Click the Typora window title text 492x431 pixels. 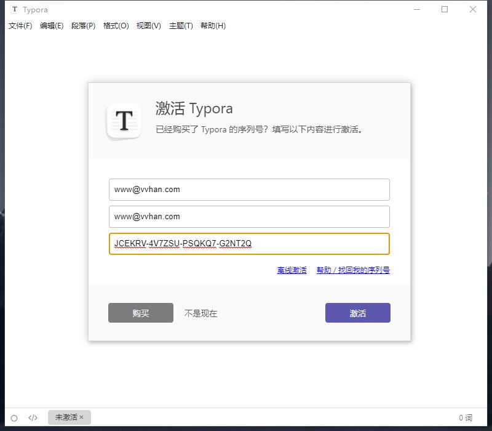coord(35,10)
